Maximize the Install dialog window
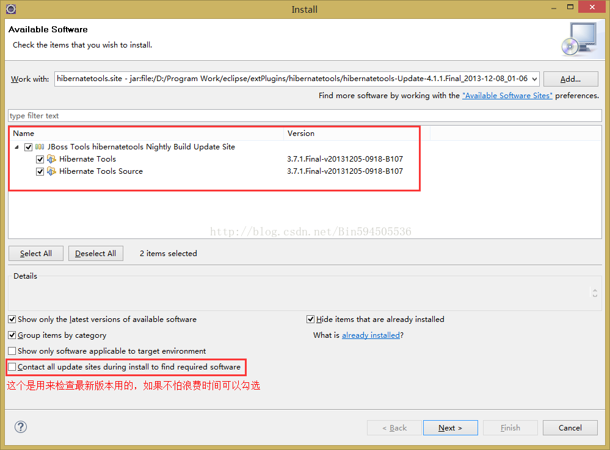610x450 pixels. 570,7
